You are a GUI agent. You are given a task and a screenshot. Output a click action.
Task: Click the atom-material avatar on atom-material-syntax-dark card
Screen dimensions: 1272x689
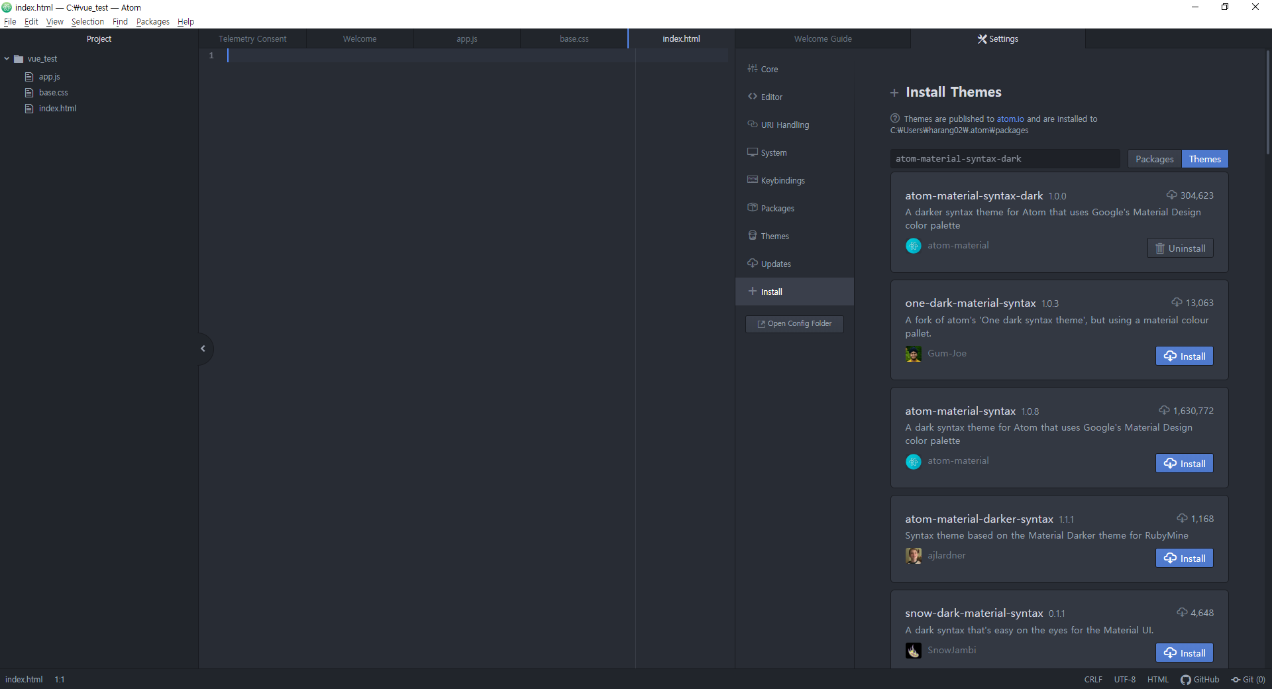[914, 246]
